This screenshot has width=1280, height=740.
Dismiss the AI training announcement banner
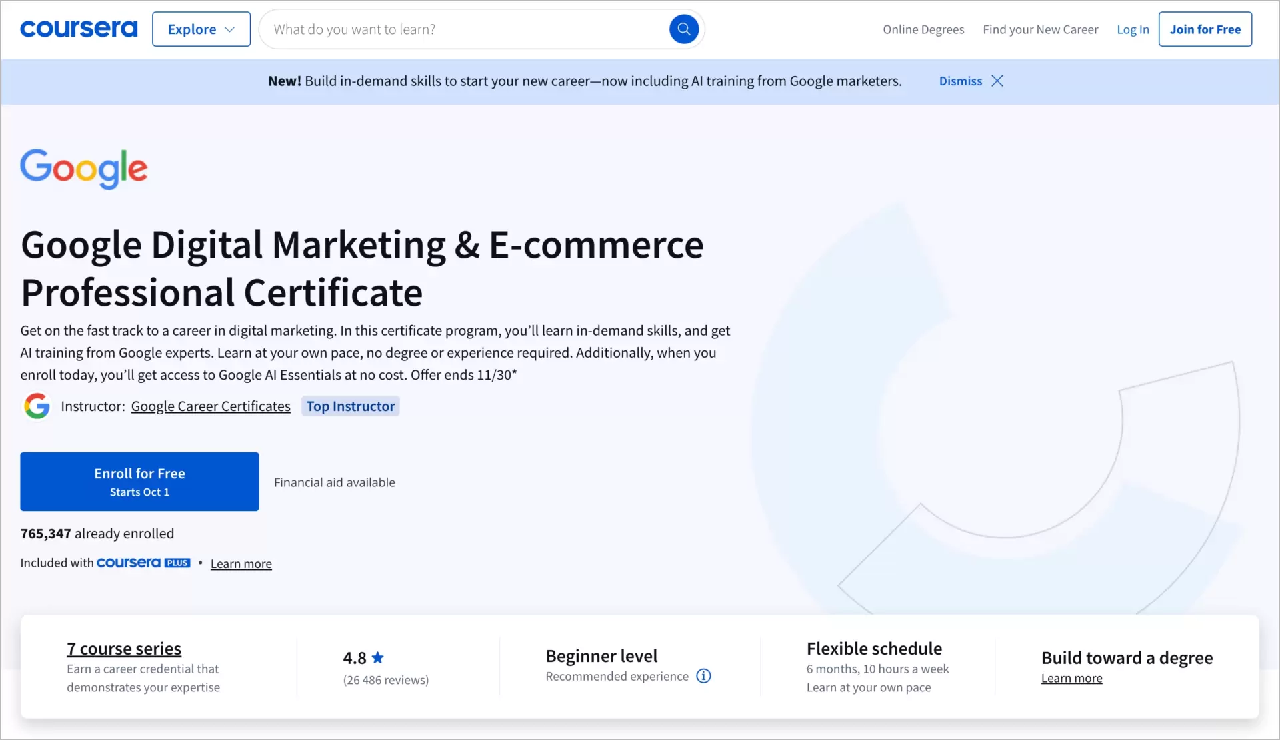960,81
